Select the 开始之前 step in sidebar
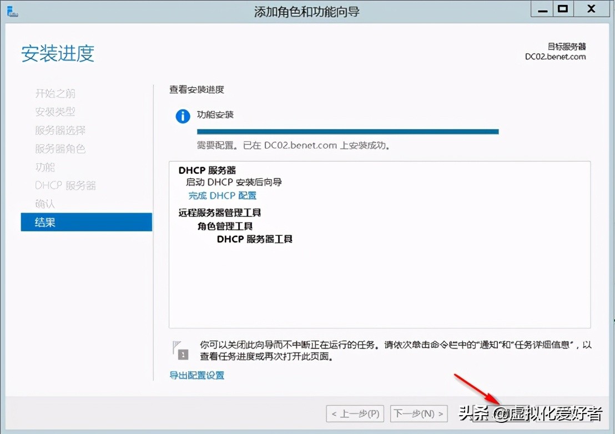This screenshot has width=615, height=434. (x=56, y=93)
